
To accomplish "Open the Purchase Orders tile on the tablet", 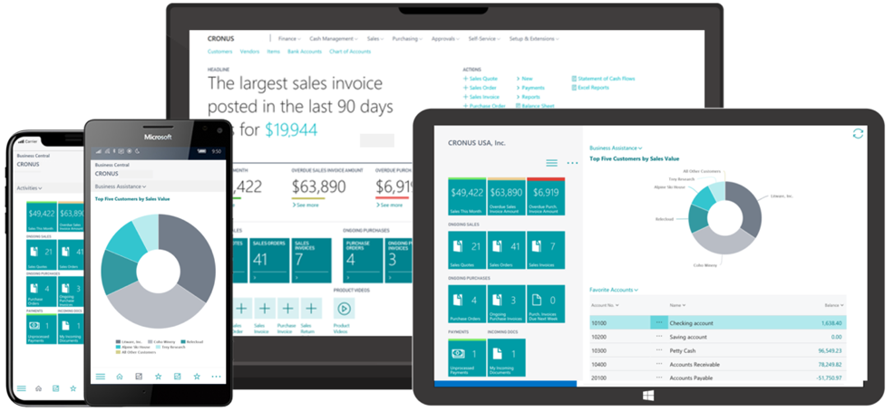I will 467,304.
